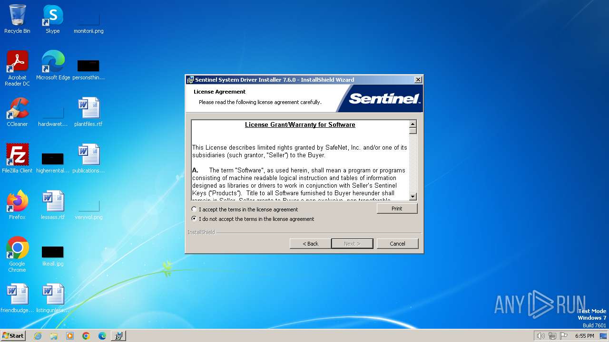Launch Chrome from the taskbar
This screenshot has height=342, width=609.
coord(86,336)
